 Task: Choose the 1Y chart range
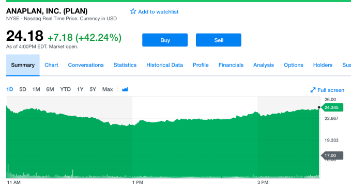(x=80, y=89)
